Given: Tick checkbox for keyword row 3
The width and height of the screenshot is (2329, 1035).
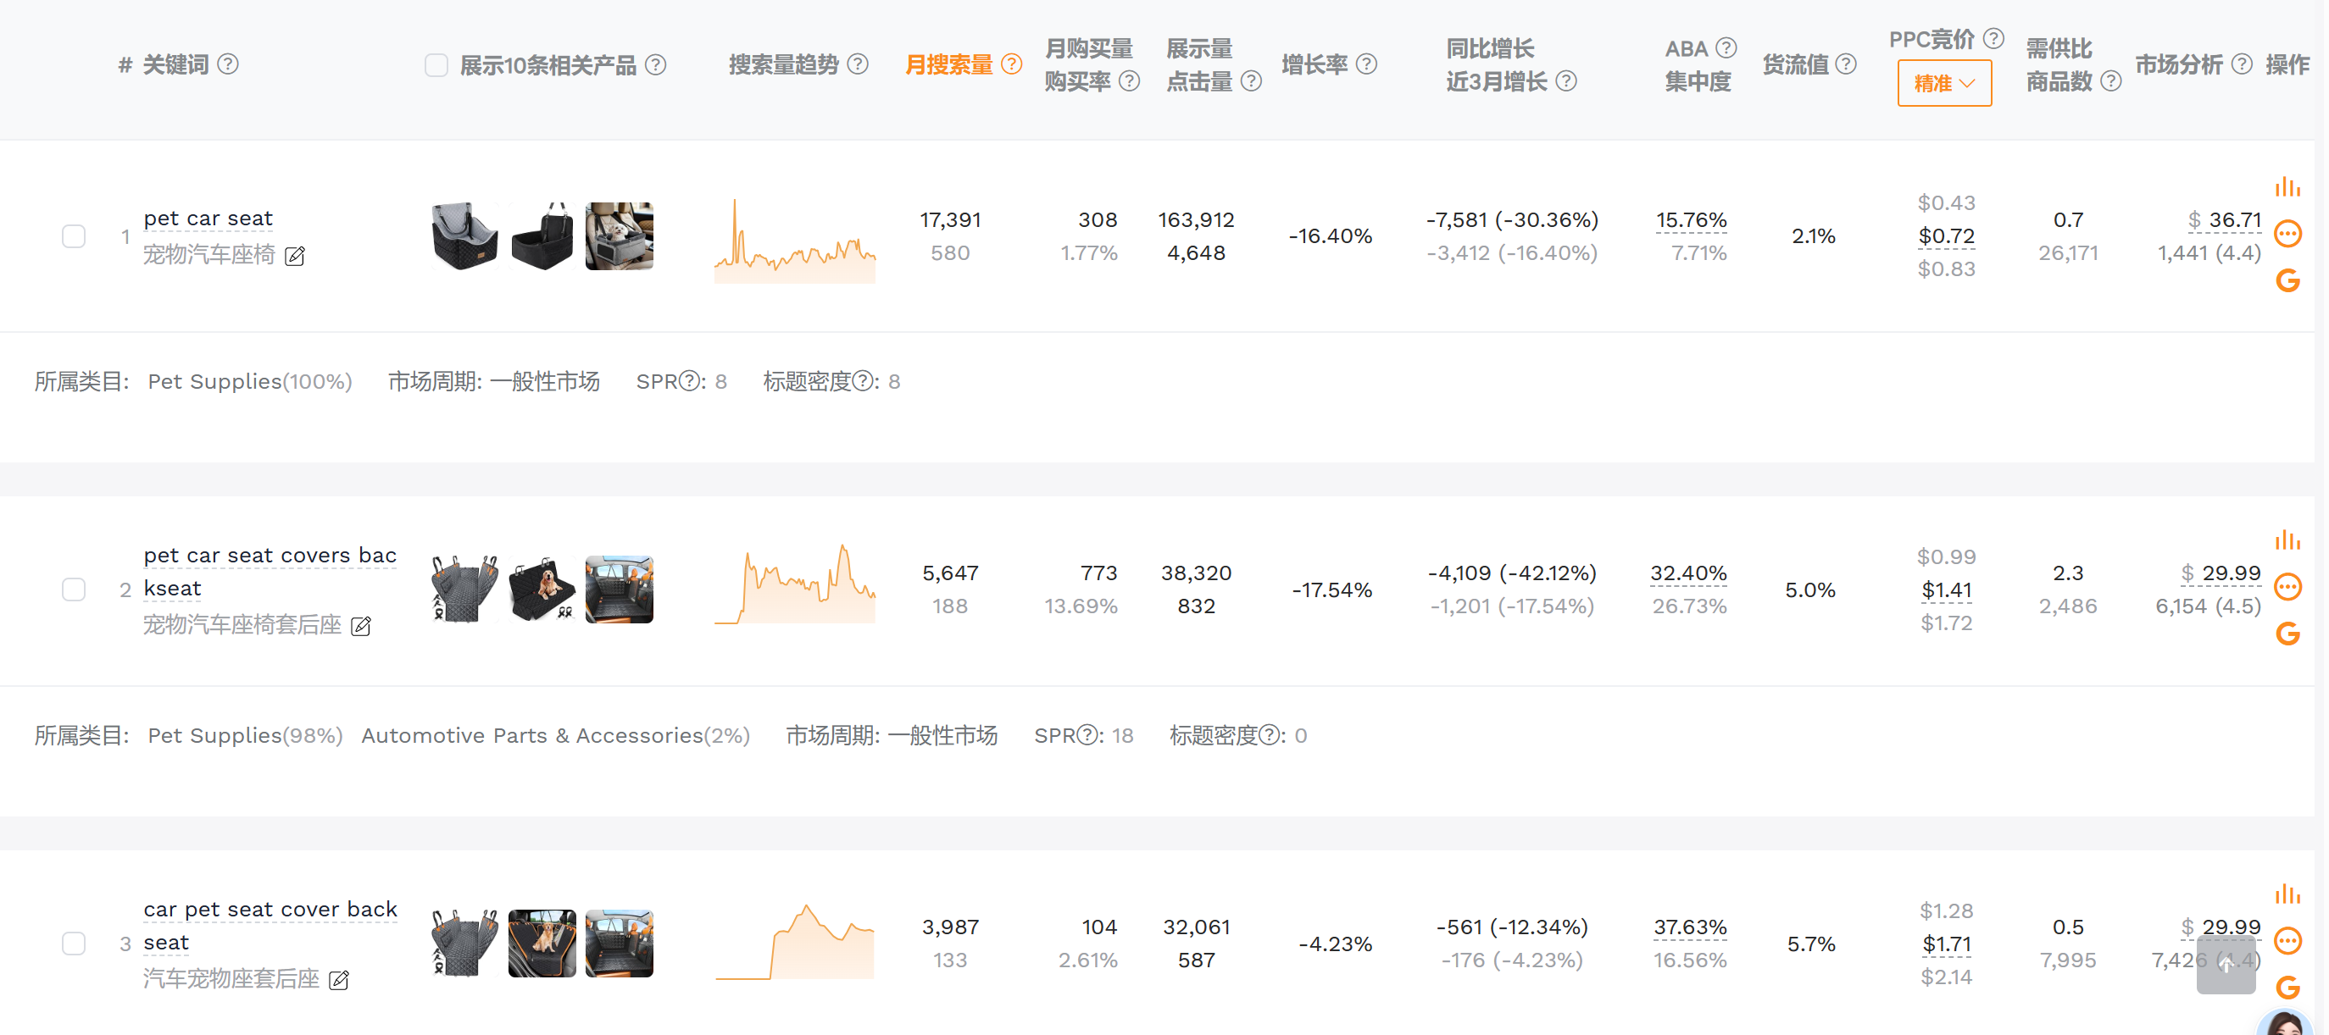Looking at the screenshot, I should pyautogui.click(x=73, y=944).
